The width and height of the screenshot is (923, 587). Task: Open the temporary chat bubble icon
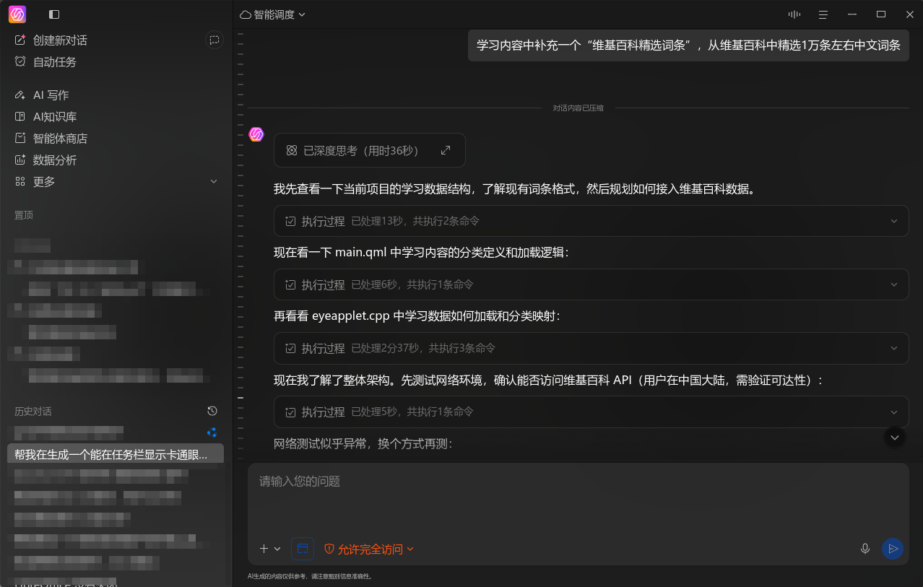(214, 40)
